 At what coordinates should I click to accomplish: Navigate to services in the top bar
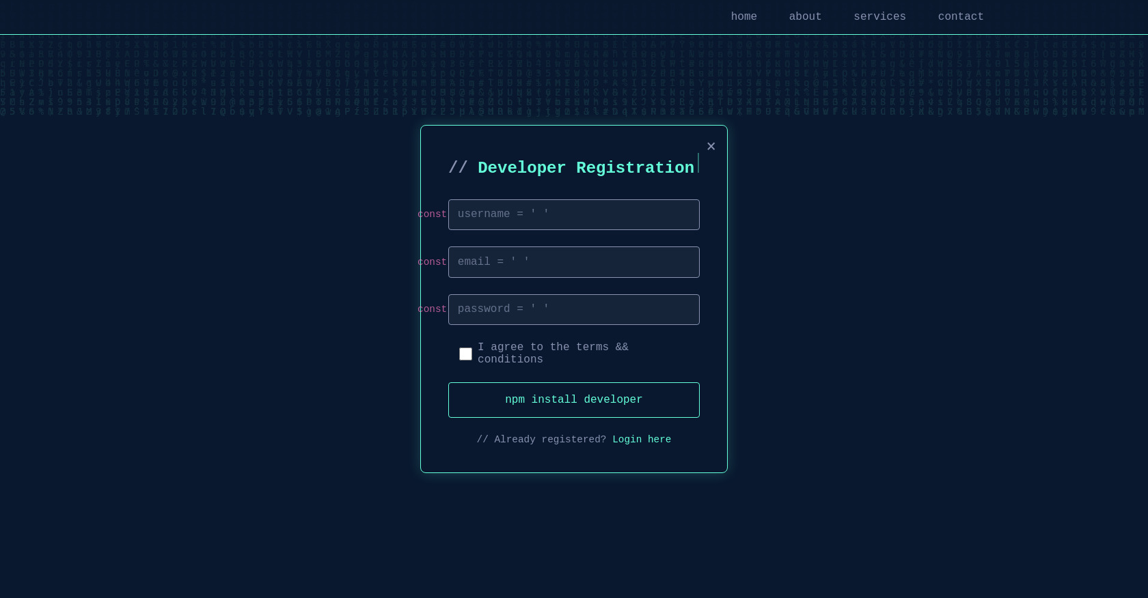(x=879, y=16)
